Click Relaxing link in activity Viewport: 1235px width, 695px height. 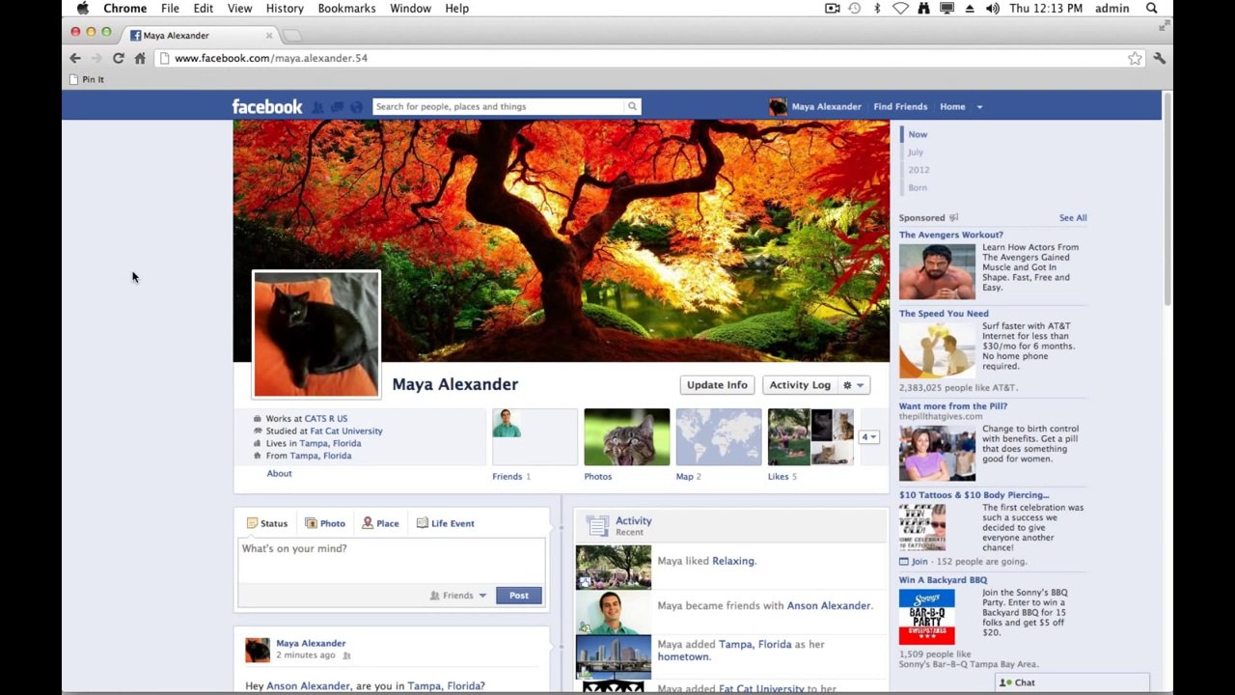coord(733,561)
